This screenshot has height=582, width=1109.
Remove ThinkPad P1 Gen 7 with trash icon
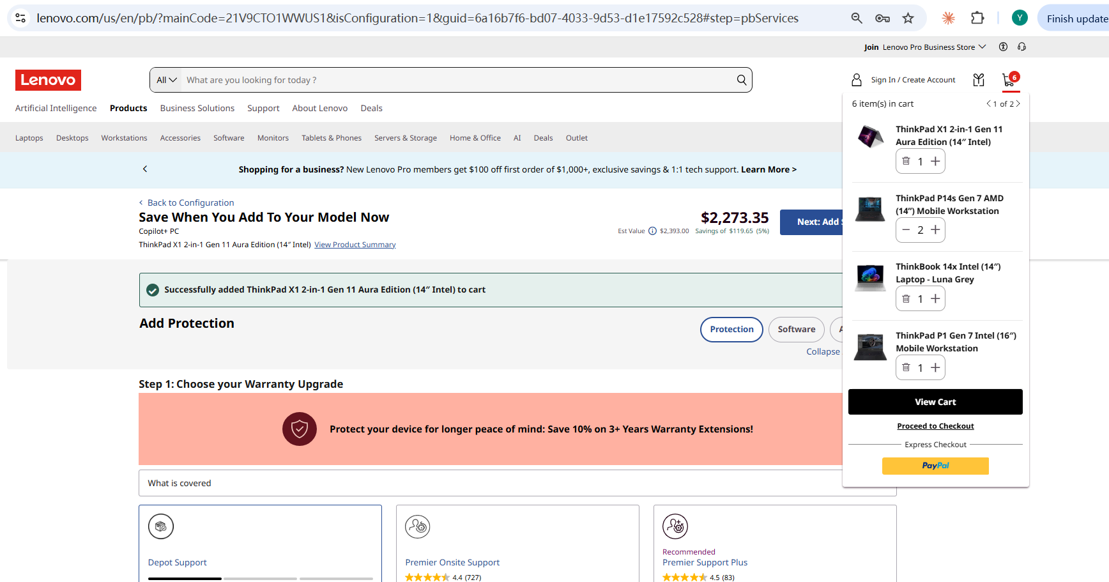(x=906, y=367)
